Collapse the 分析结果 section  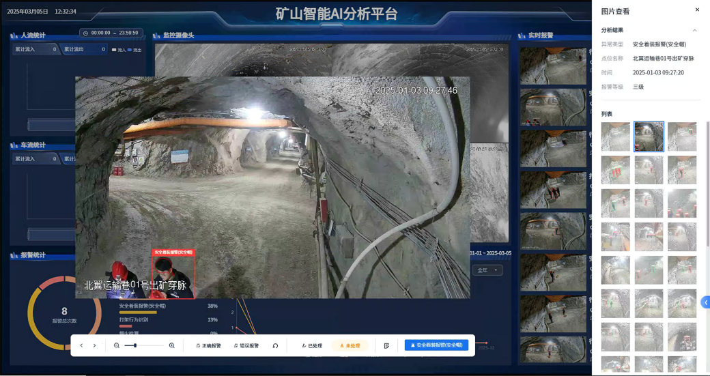[694, 30]
